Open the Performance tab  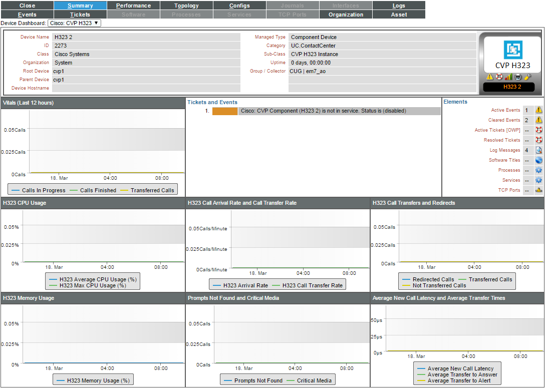pos(133,6)
